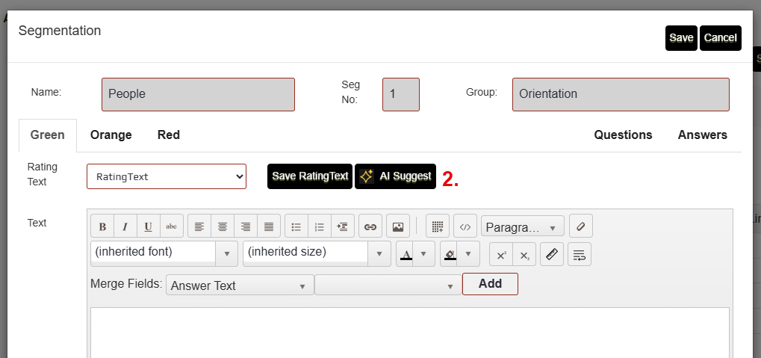Image resolution: width=761 pixels, height=358 pixels.
Task: Open the Questions tab
Action: coord(623,135)
